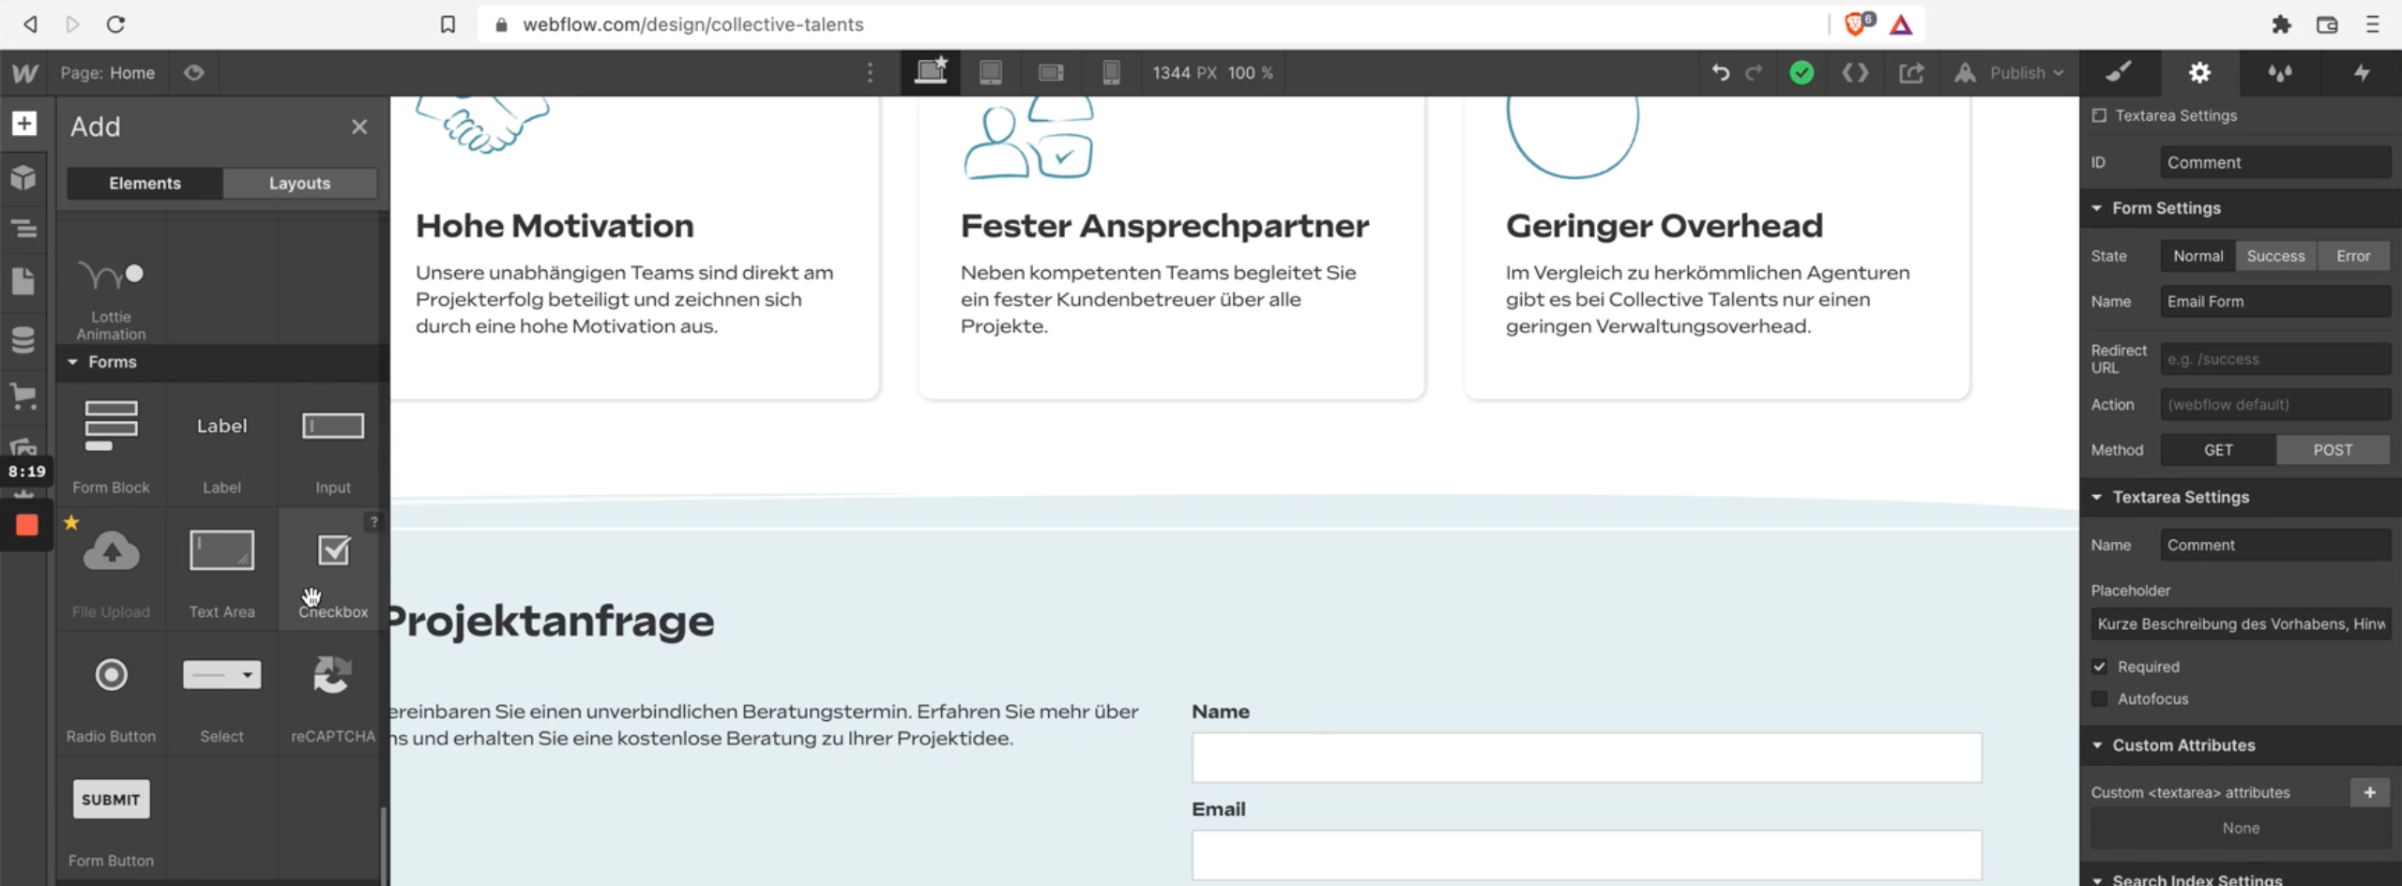Click the Undo arrow
This screenshot has width=2402, height=886.
pos(1720,72)
